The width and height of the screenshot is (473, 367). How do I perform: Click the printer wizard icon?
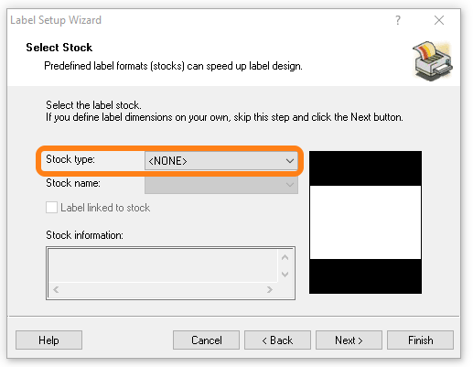[x=433, y=61]
